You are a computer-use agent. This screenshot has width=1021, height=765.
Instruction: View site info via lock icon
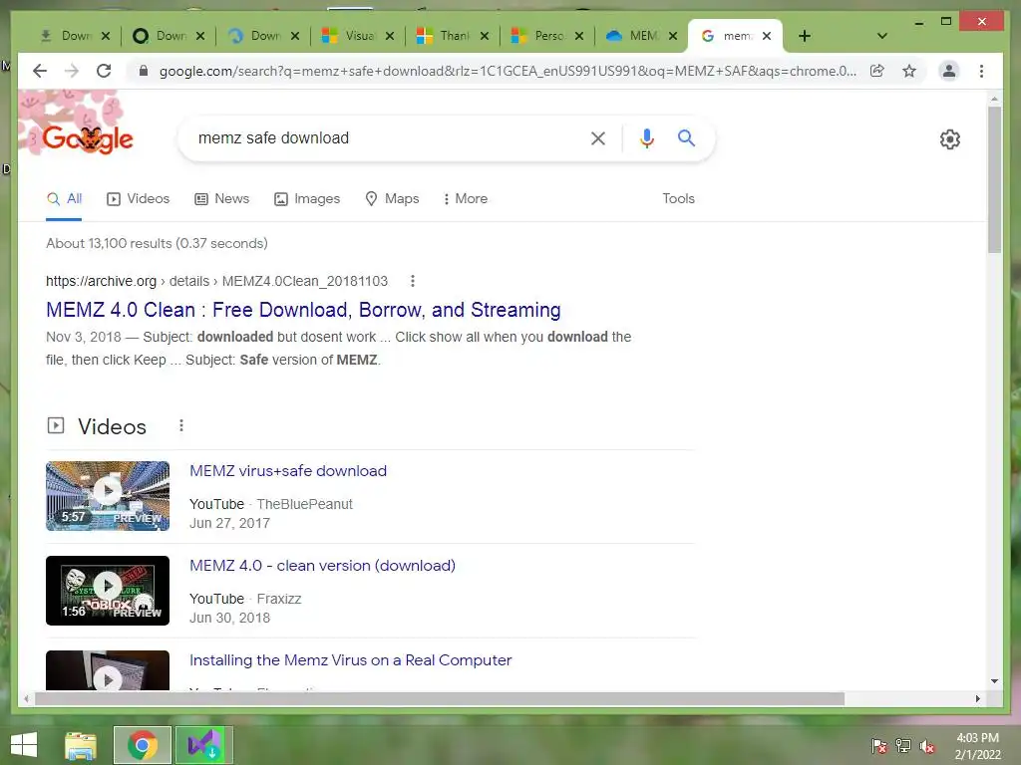[x=144, y=71]
